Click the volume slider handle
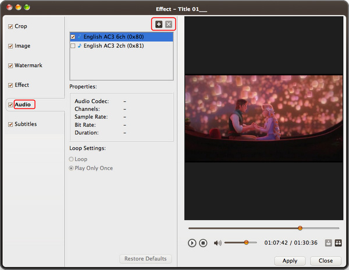The width and height of the screenshot is (349, 270). pyautogui.click(x=246, y=243)
